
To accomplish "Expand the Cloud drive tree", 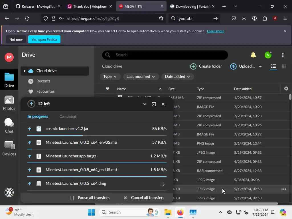I will 25,71.
